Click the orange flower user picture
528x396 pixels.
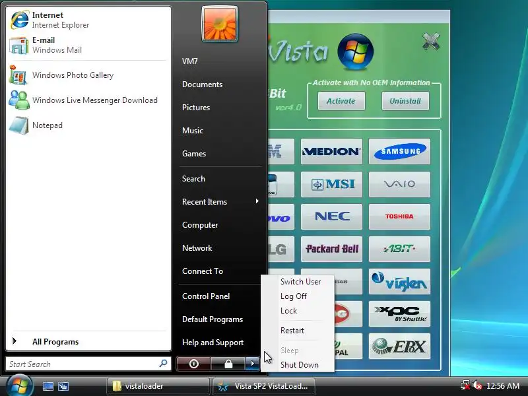220,24
